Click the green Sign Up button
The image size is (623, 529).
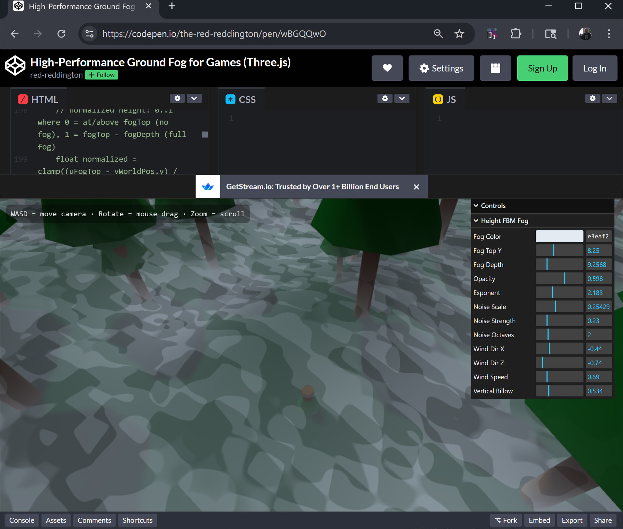coord(542,68)
